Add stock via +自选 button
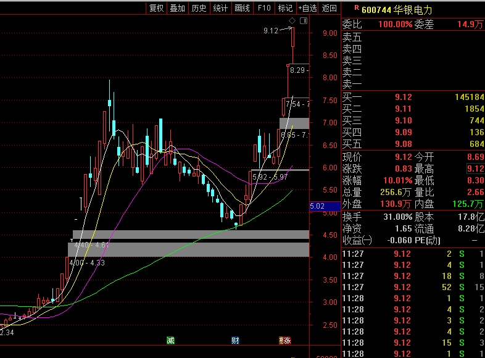485x358 pixels. 307,8
